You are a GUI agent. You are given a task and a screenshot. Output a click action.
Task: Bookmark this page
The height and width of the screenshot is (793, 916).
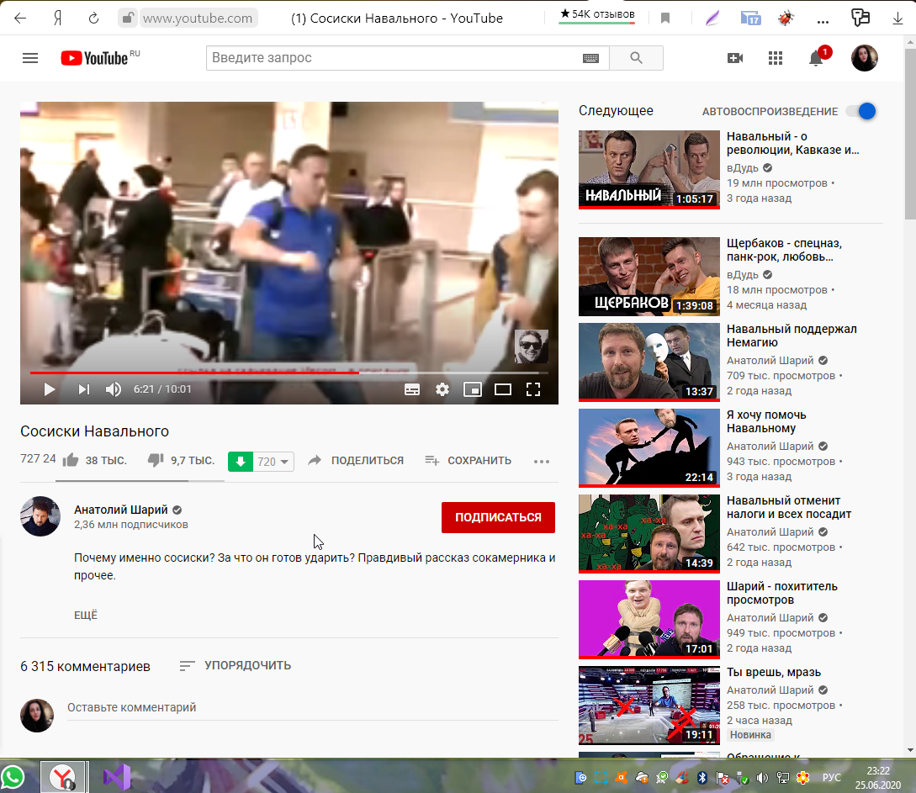point(664,19)
